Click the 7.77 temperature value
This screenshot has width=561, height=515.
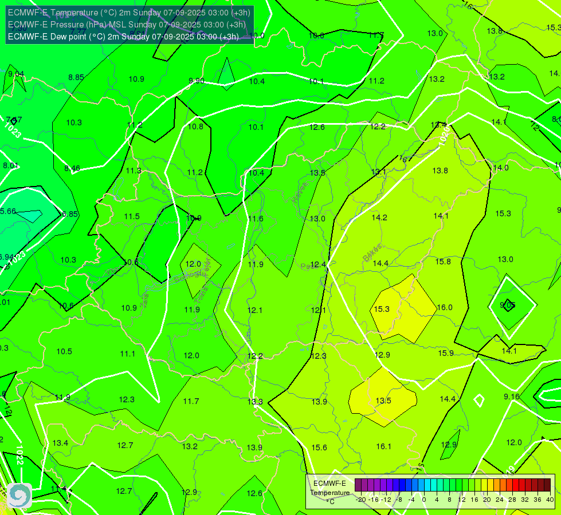(x=79, y=31)
